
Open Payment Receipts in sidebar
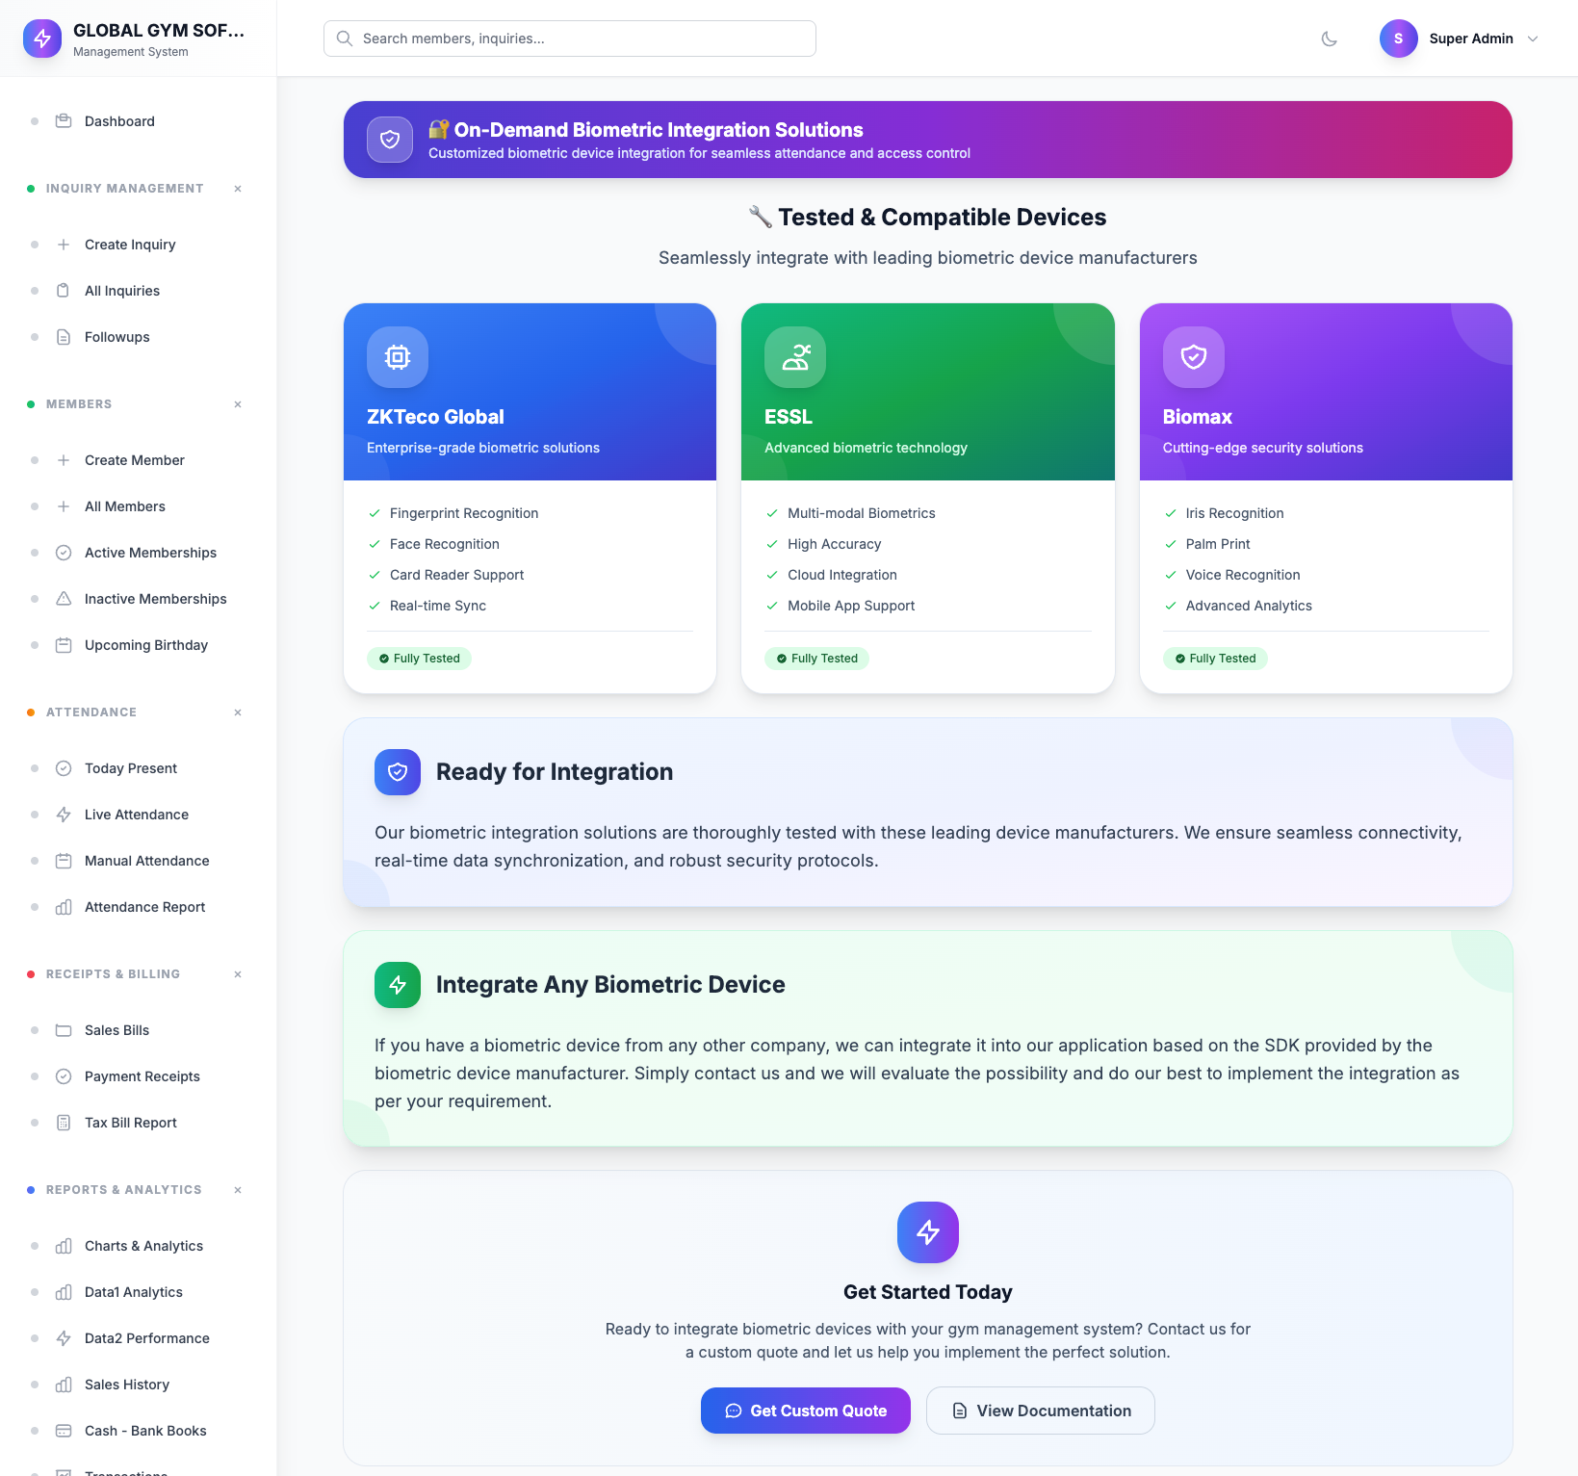click(142, 1076)
